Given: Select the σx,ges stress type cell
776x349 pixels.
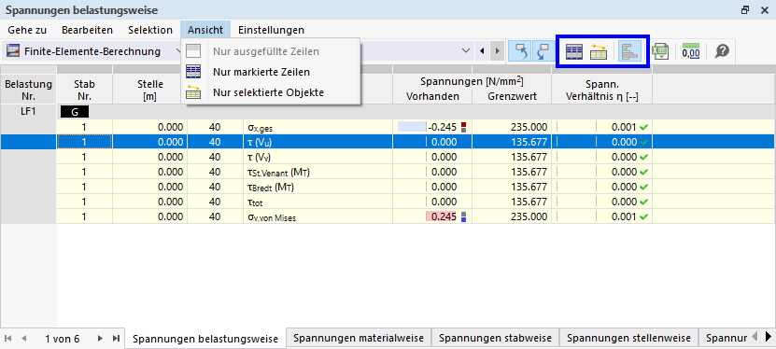Looking at the screenshot, I should click(x=318, y=127).
